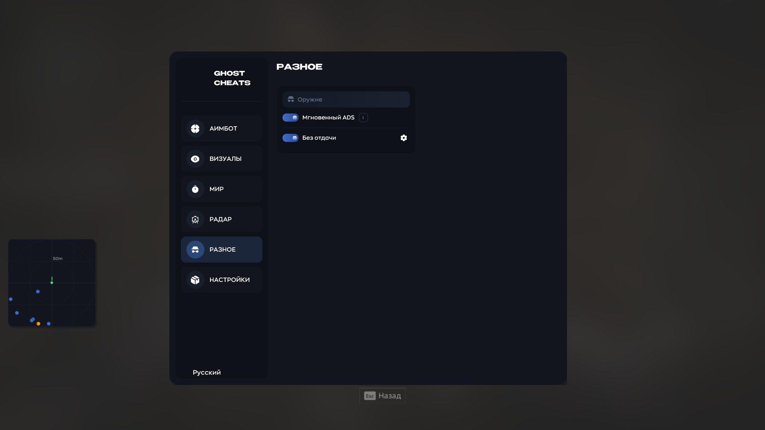
Task: Click the orange dot on radar minimap
Action: [x=38, y=324]
